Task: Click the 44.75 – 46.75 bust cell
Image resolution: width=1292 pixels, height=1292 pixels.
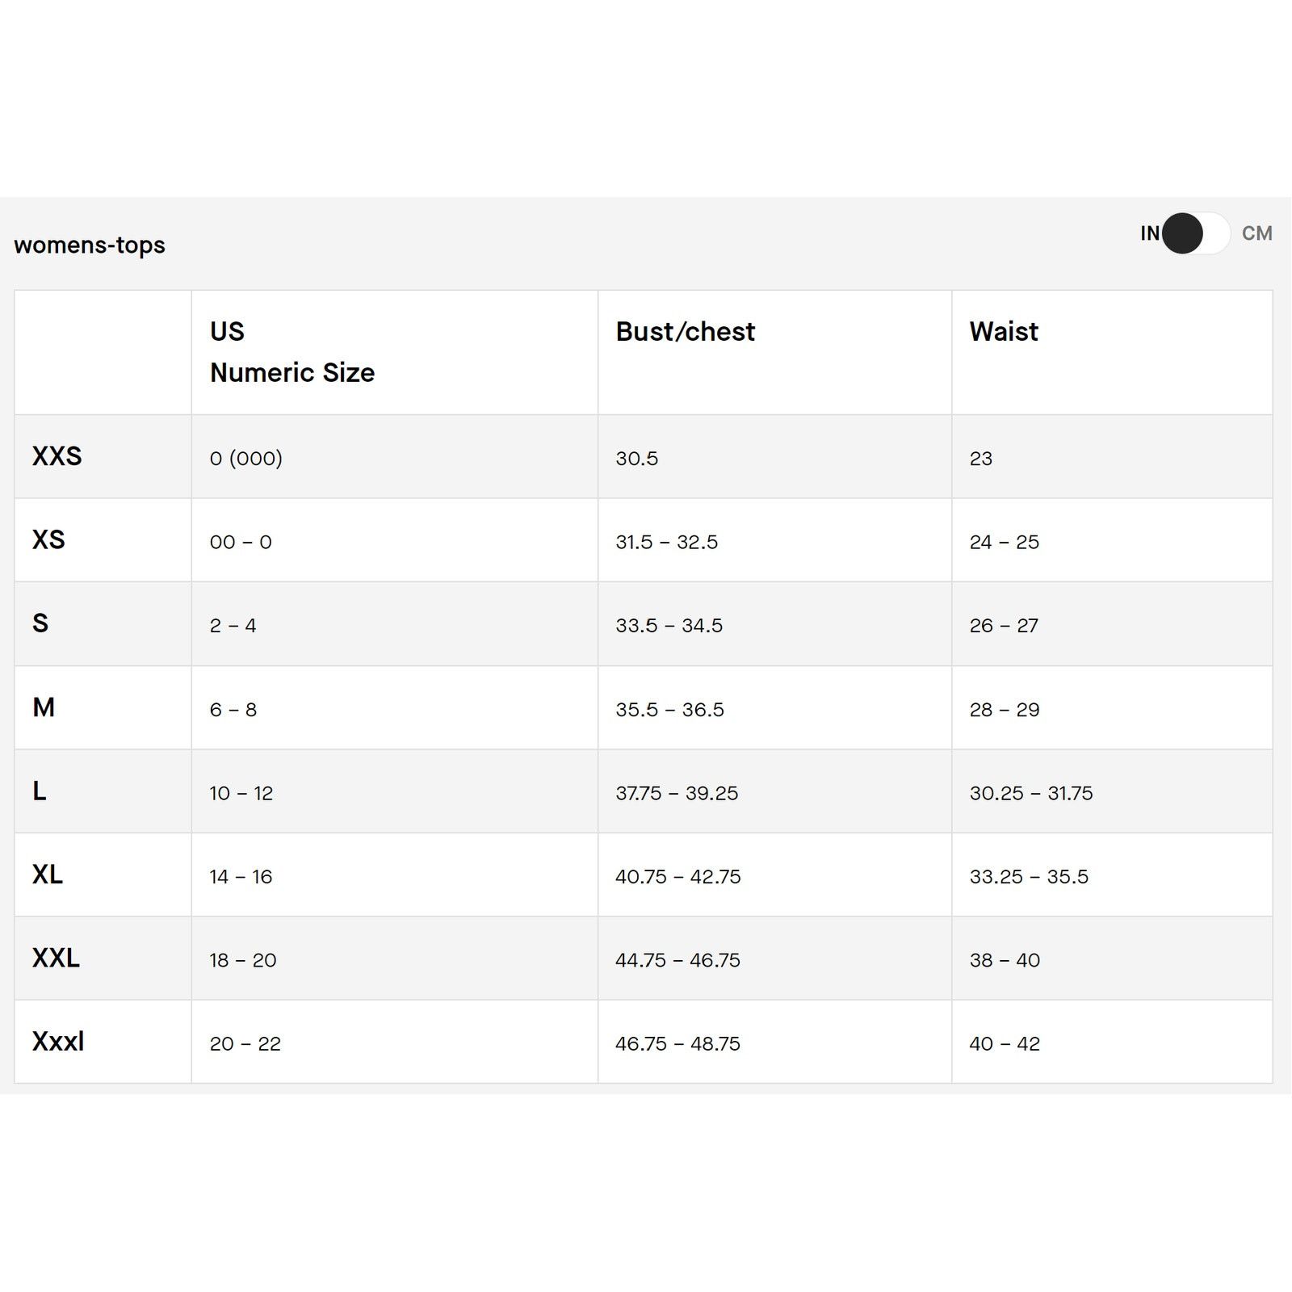Action: tap(677, 960)
